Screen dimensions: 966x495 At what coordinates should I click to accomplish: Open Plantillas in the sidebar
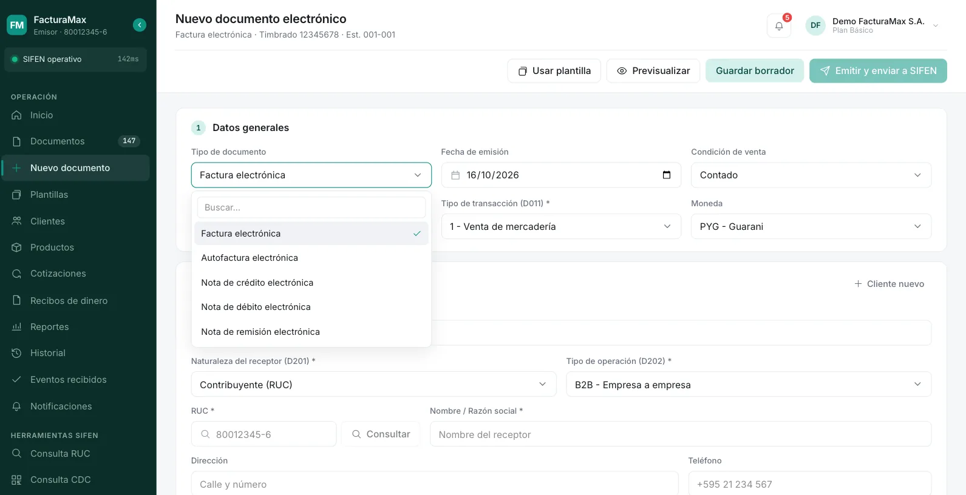75,195
